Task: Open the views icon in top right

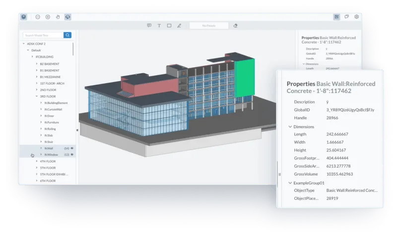Action: click(x=346, y=17)
